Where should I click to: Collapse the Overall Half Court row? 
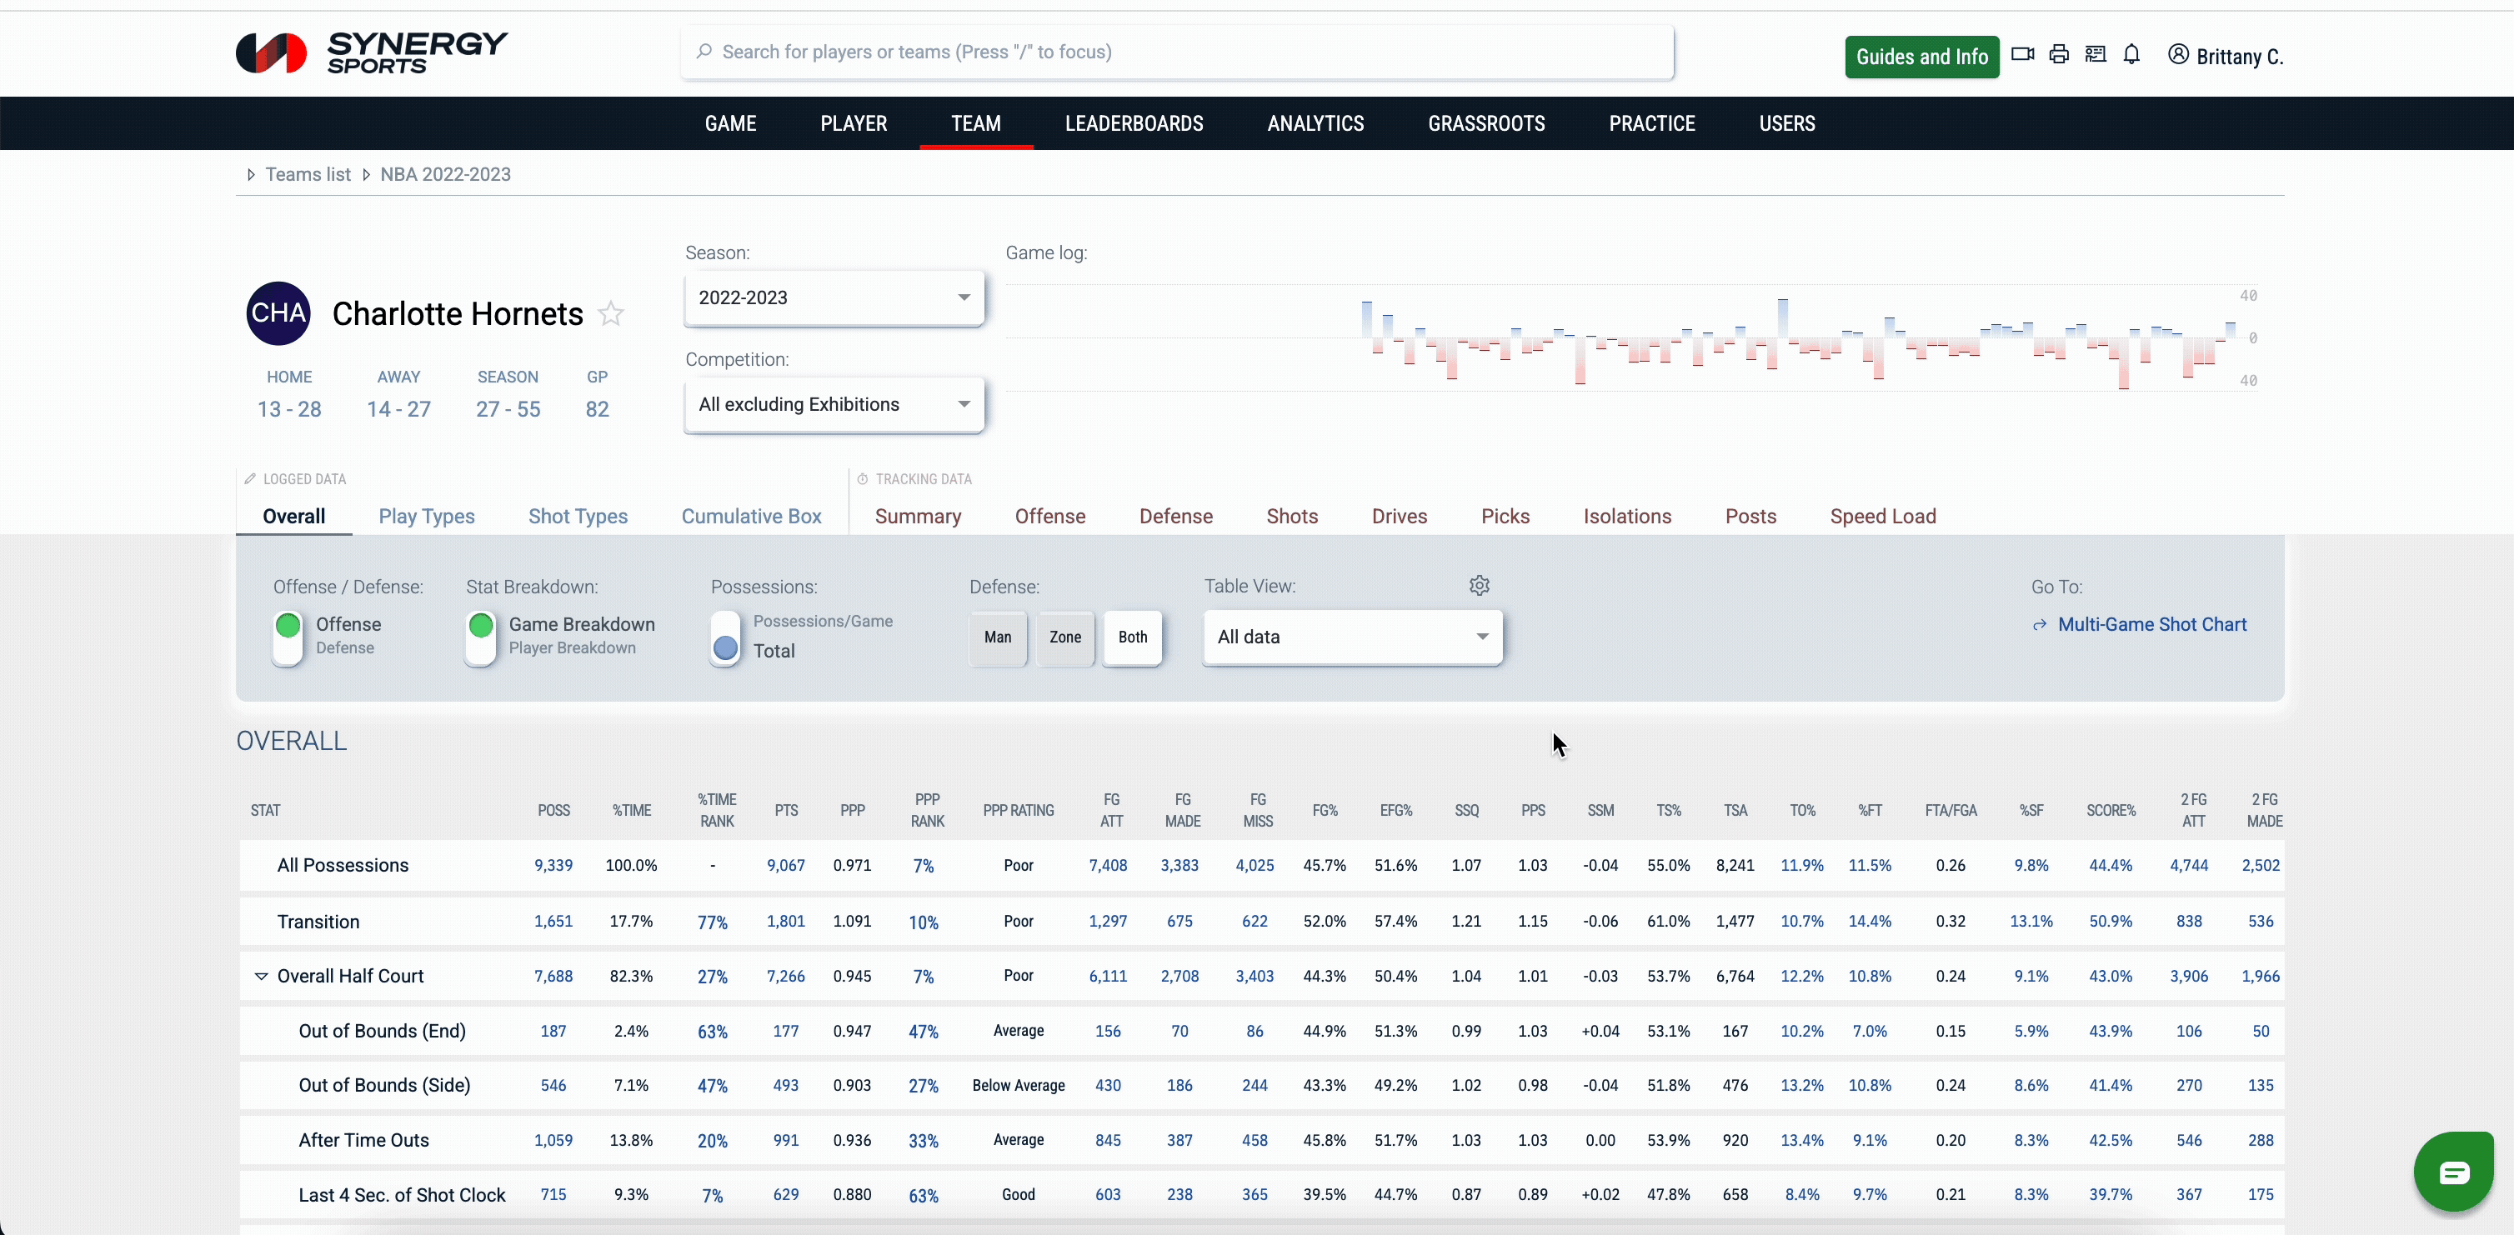pos(261,977)
